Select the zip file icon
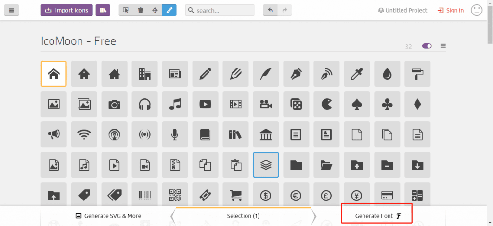This screenshot has height=226, width=493. 175,165
